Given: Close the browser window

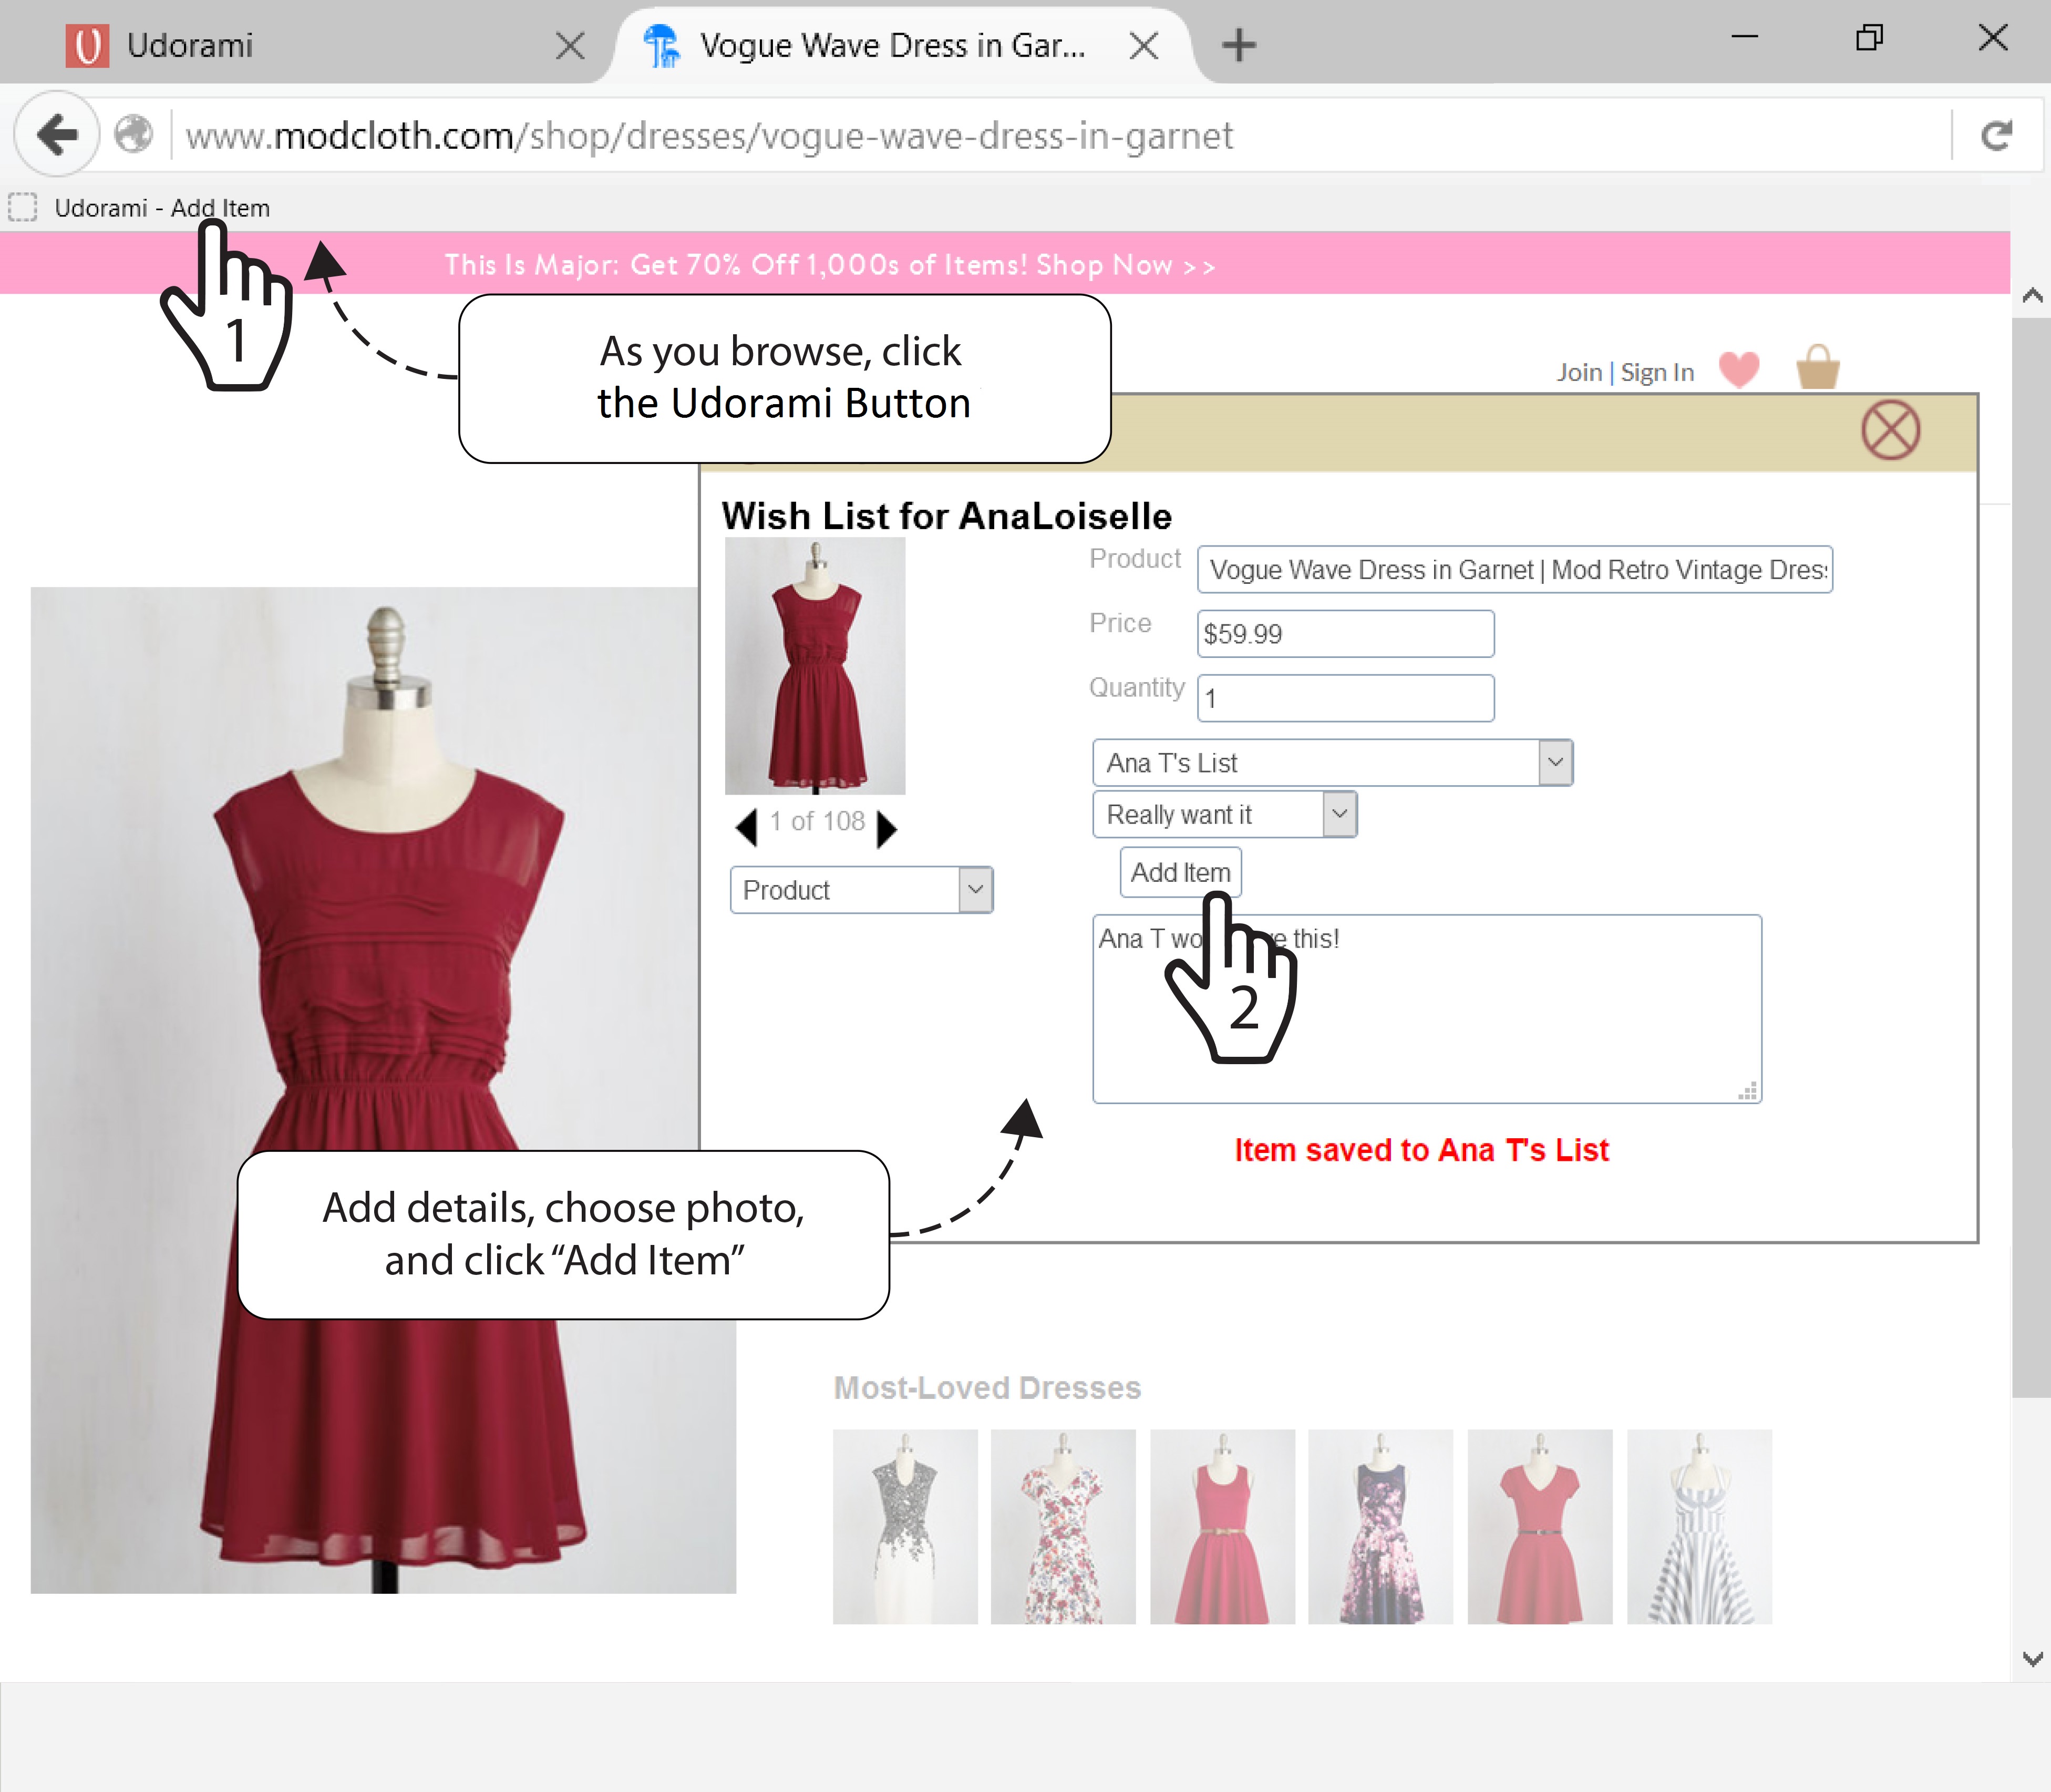Looking at the screenshot, I should 1993,37.
